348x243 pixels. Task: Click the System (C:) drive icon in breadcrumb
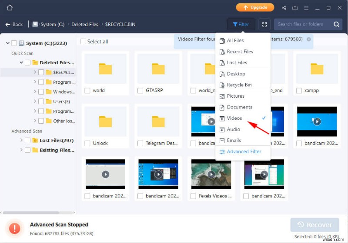[x=35, y=24]
